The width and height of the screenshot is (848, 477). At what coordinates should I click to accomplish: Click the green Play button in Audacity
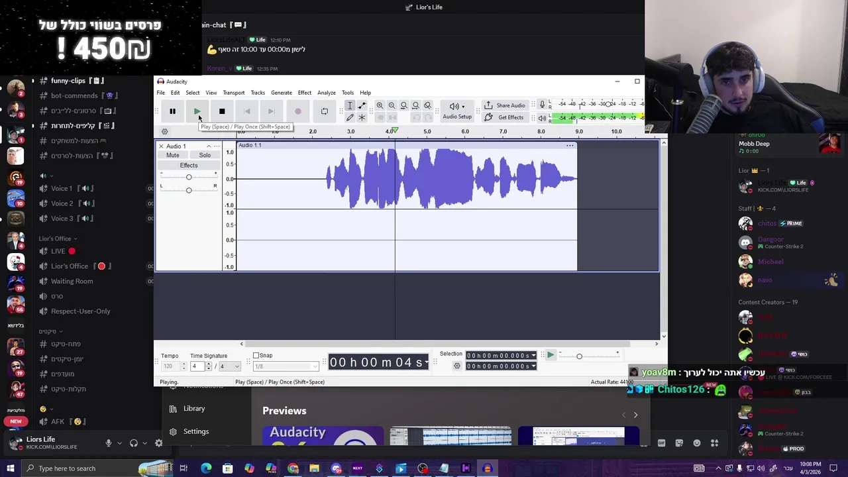[197, 111]
